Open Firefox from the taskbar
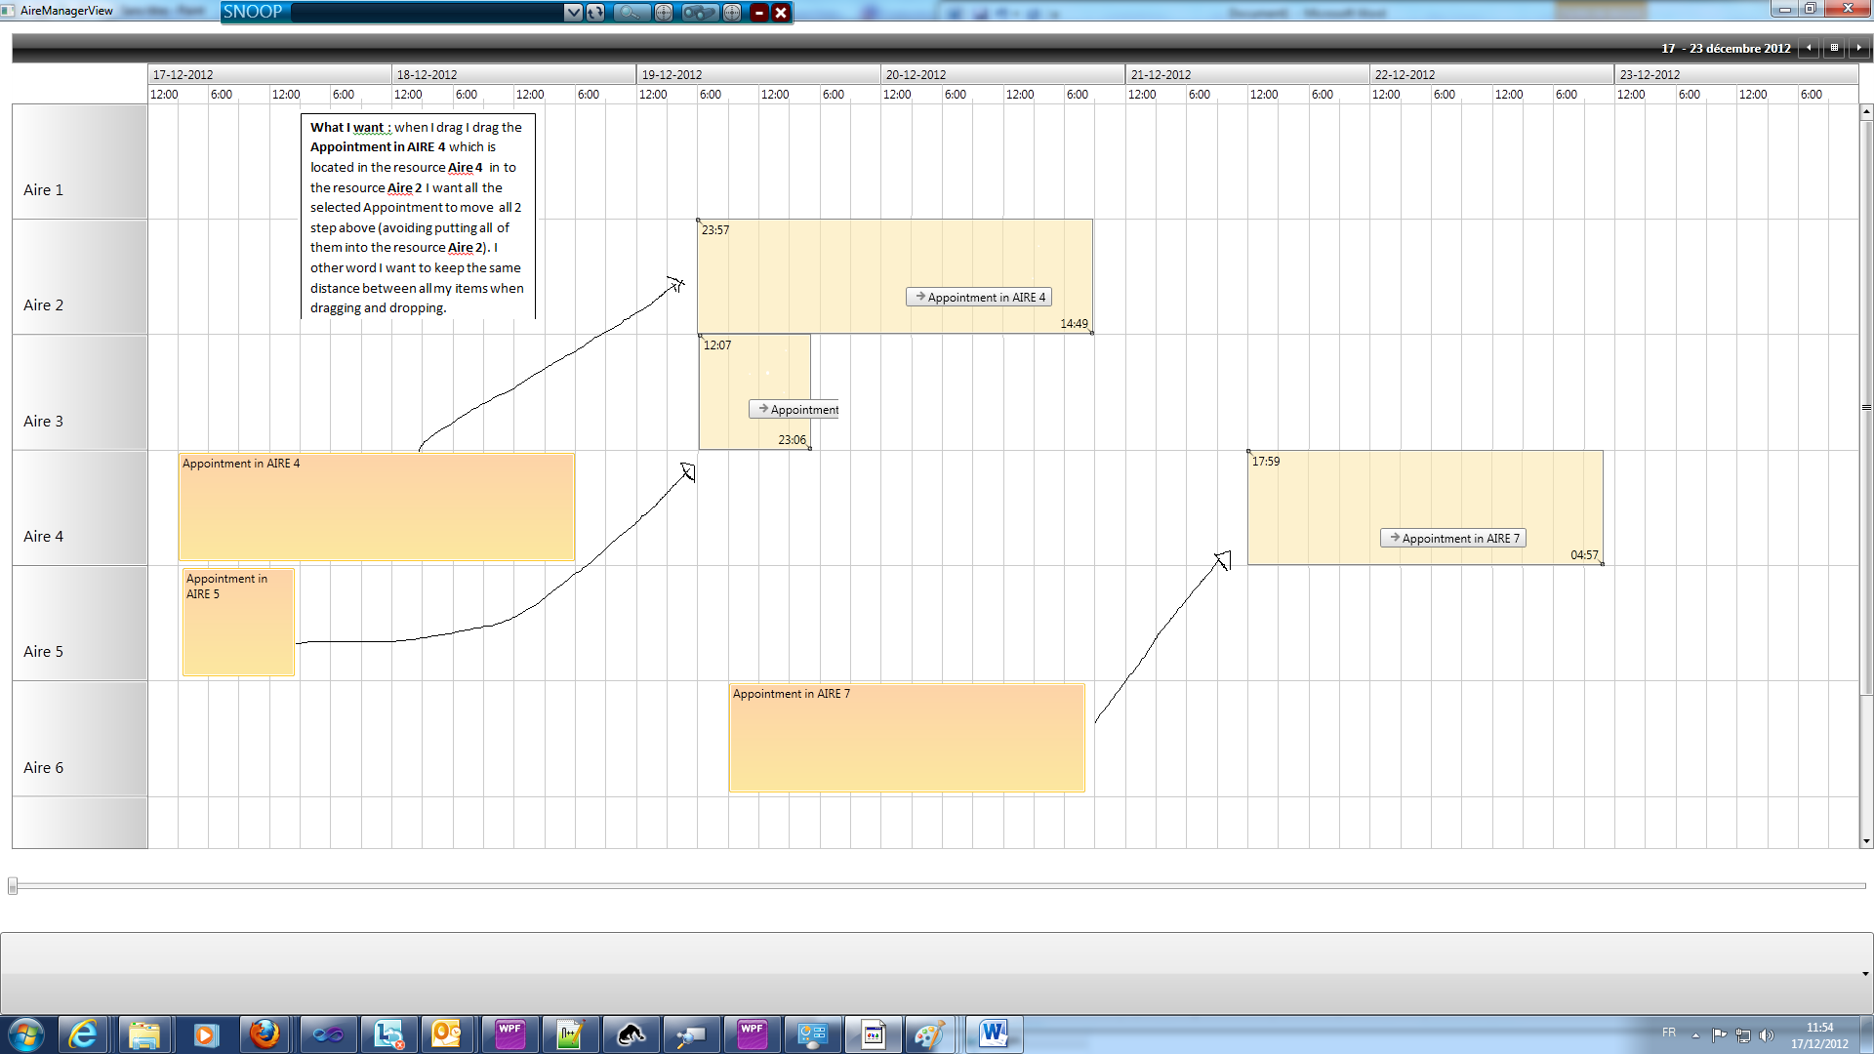This screenshot has height=1054, width=1874. pos(265,1034)
